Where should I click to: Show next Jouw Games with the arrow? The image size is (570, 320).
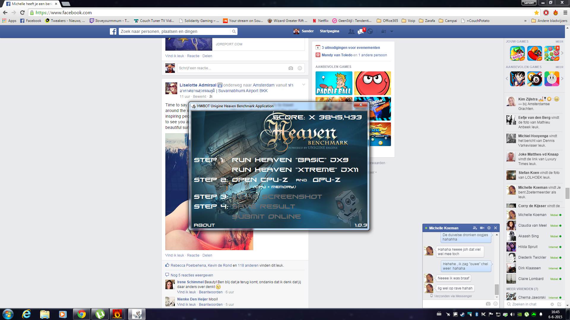pyautogui.click(x=562, y=53)
